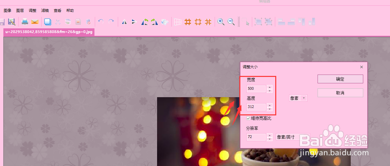Click the ungroup objects icon
Viewport: 390px width, 166px height.
pyautogui.click(x=268, y=22)
